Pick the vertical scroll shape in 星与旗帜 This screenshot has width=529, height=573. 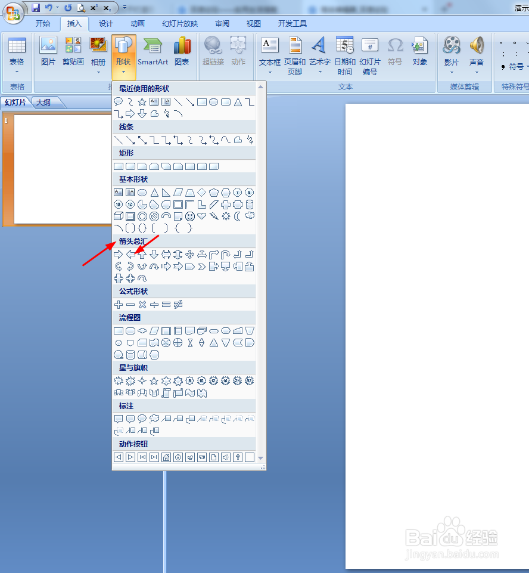(x=166, y=393)
